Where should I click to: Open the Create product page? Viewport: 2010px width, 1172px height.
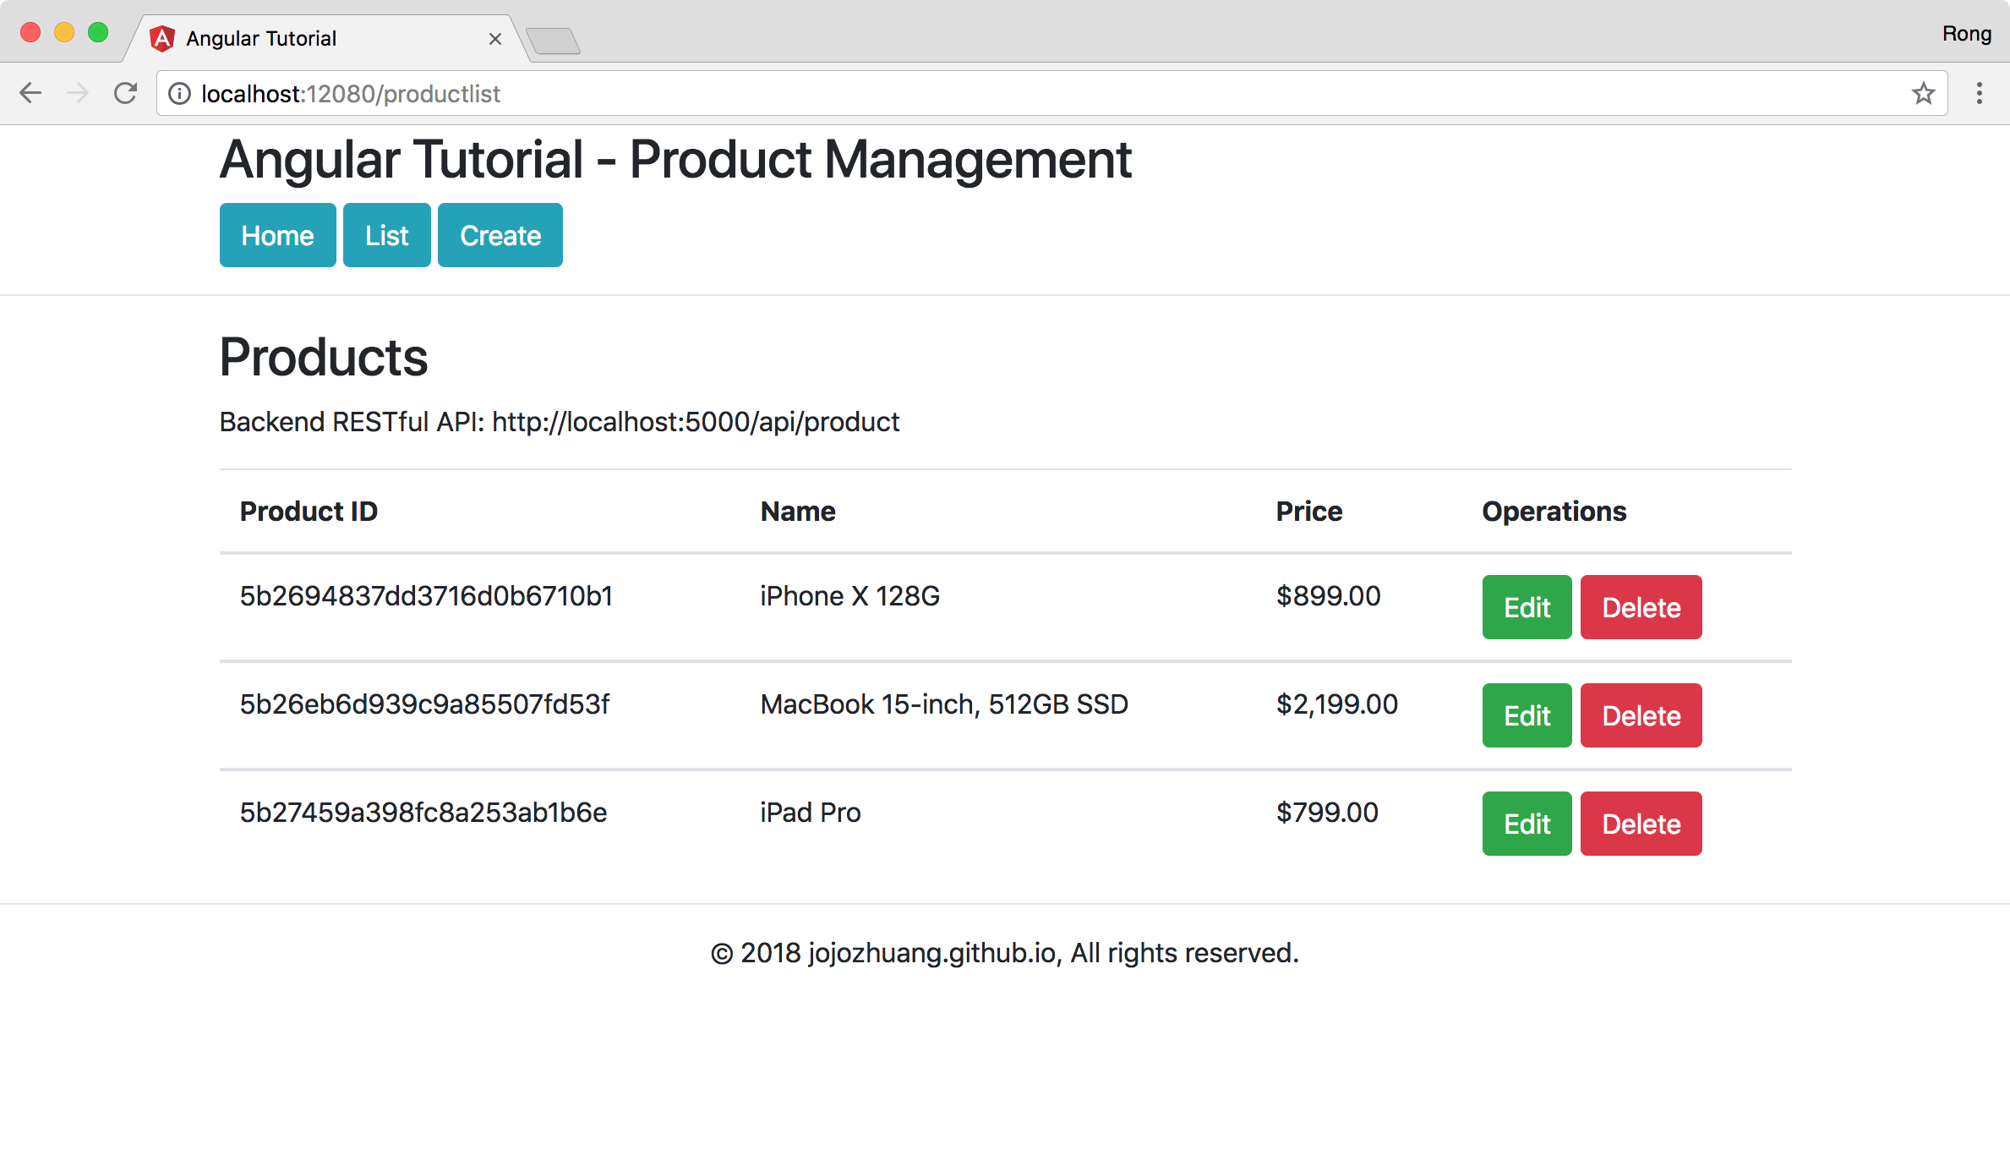tap(500, 235)
